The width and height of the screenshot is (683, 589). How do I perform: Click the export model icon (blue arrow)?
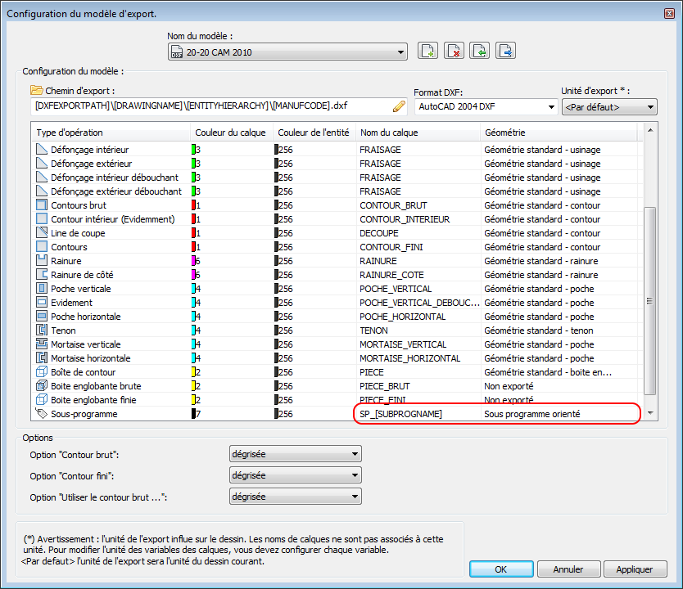coord(506,52)
